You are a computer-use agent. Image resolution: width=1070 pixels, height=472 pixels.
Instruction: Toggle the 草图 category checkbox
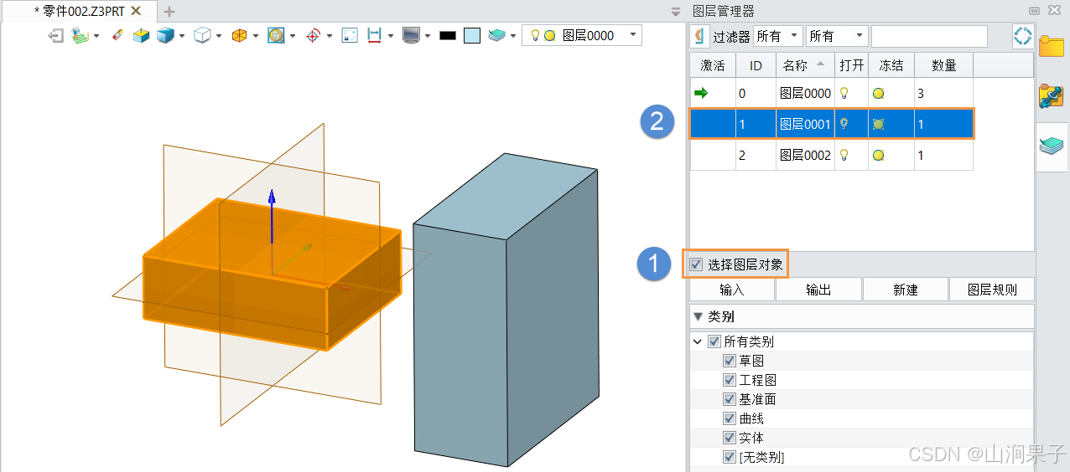(730, 361)
